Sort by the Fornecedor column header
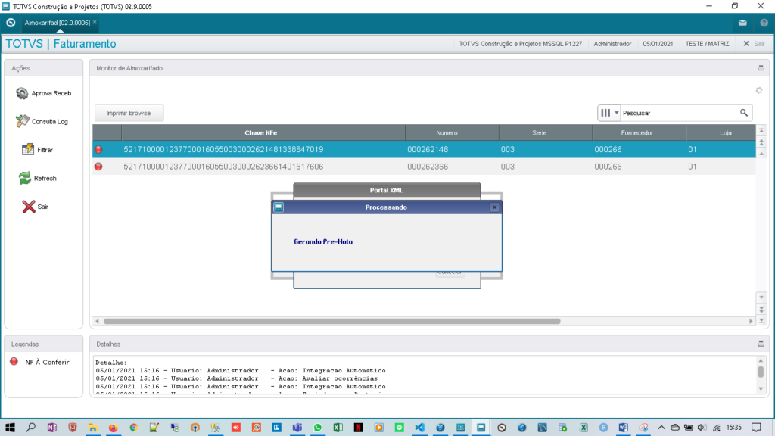The height and width of the screenshot is (436, 775). [639, 132]
